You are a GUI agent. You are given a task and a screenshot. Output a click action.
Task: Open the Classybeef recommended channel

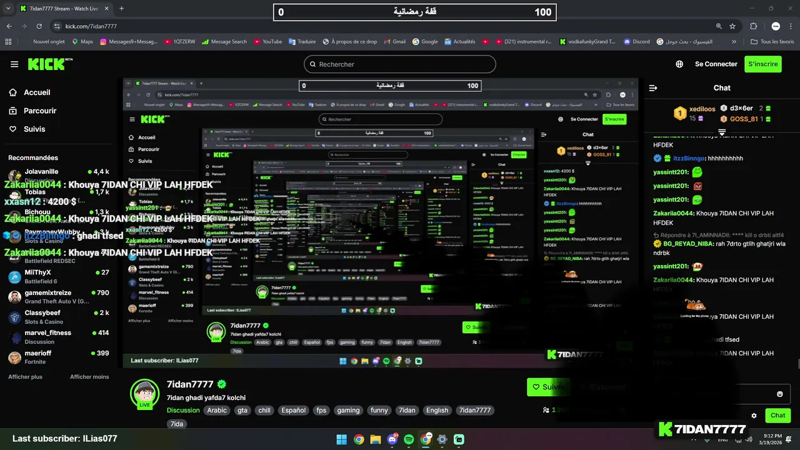click(59, 317)
